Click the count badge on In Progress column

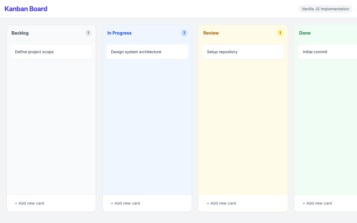coord(184,33)
